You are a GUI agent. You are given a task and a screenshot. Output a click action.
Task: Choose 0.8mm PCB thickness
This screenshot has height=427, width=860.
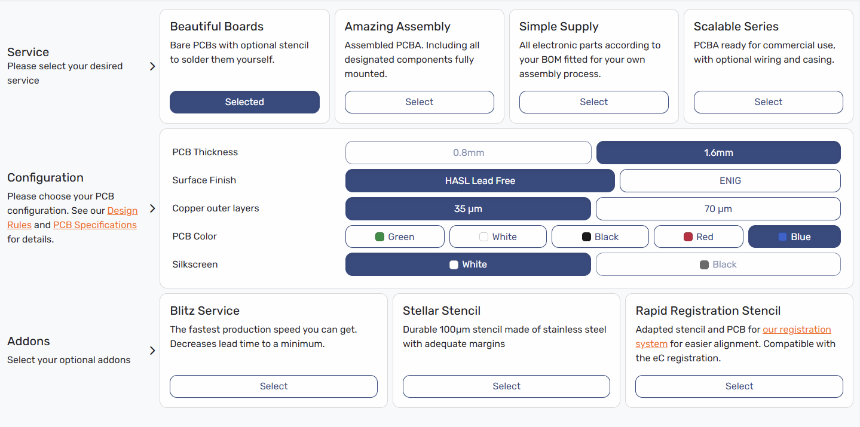[468, 153]
